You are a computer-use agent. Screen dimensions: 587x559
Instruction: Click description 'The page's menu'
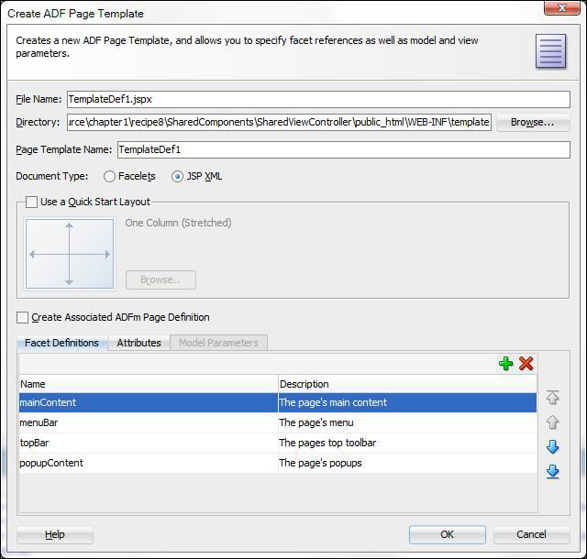316,422
